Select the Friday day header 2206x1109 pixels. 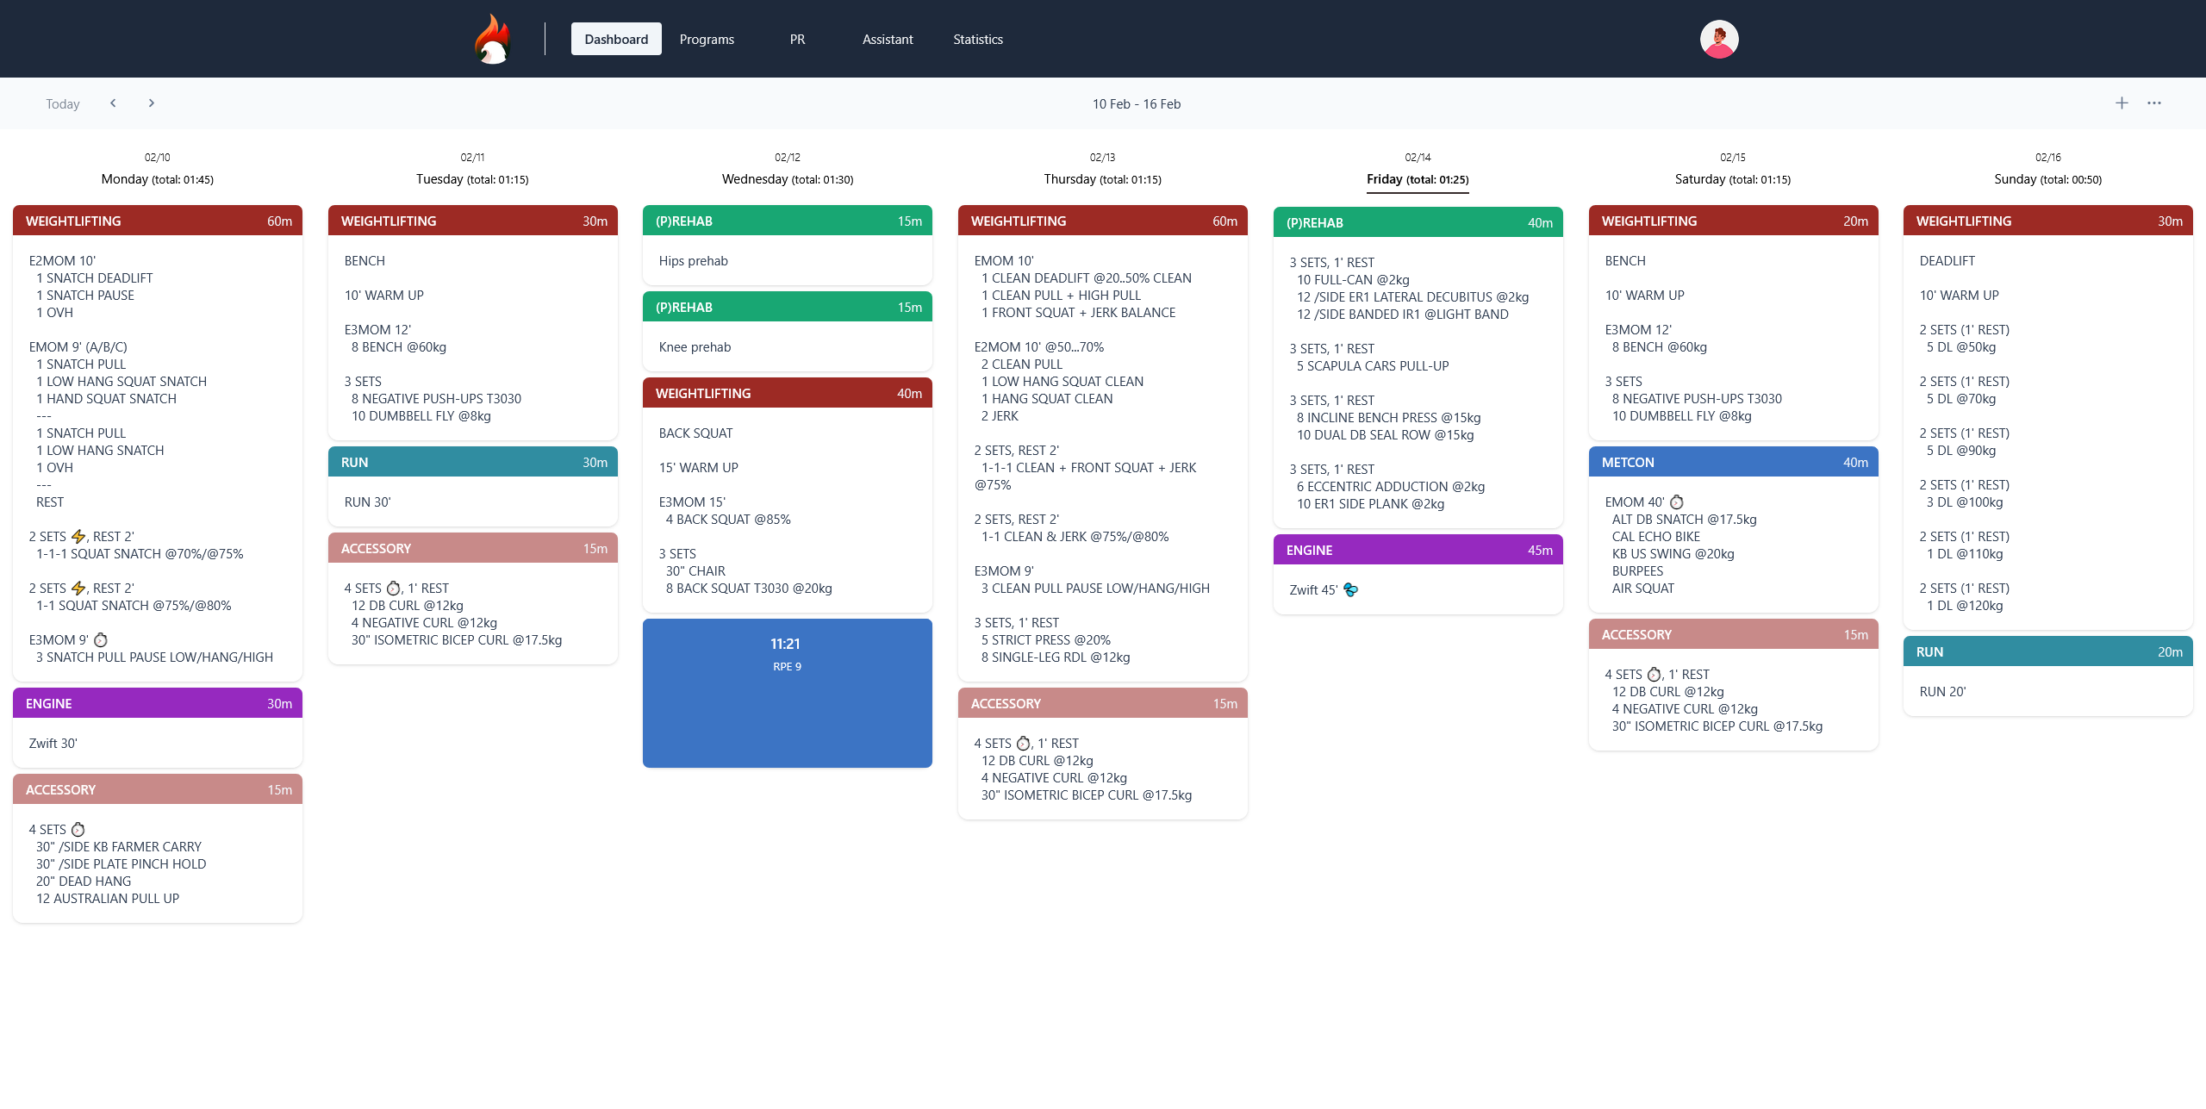(1418, 179)
